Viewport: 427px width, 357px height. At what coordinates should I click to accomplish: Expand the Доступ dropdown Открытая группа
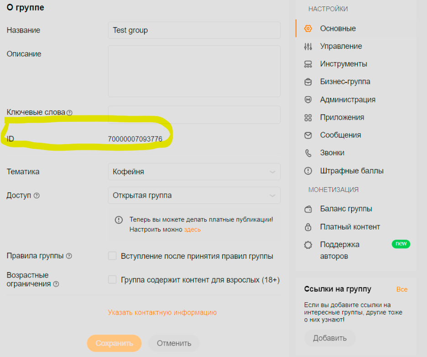click(194, 195)
